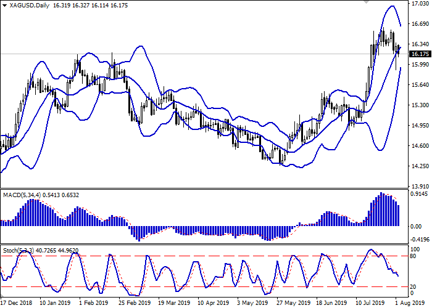Click the 17.030 price scale value
Image resolution: width=432 pixels, height=308 pixels.
tap(420, 4)
